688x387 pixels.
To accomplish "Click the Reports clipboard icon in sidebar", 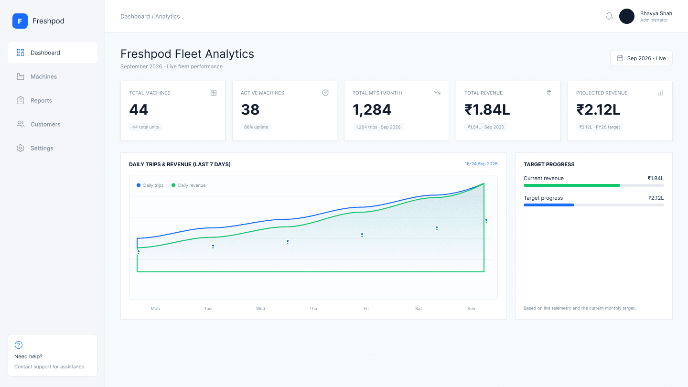I will [21, 100].
